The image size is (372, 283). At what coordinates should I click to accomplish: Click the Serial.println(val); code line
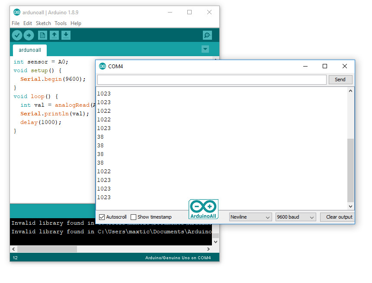55,114
